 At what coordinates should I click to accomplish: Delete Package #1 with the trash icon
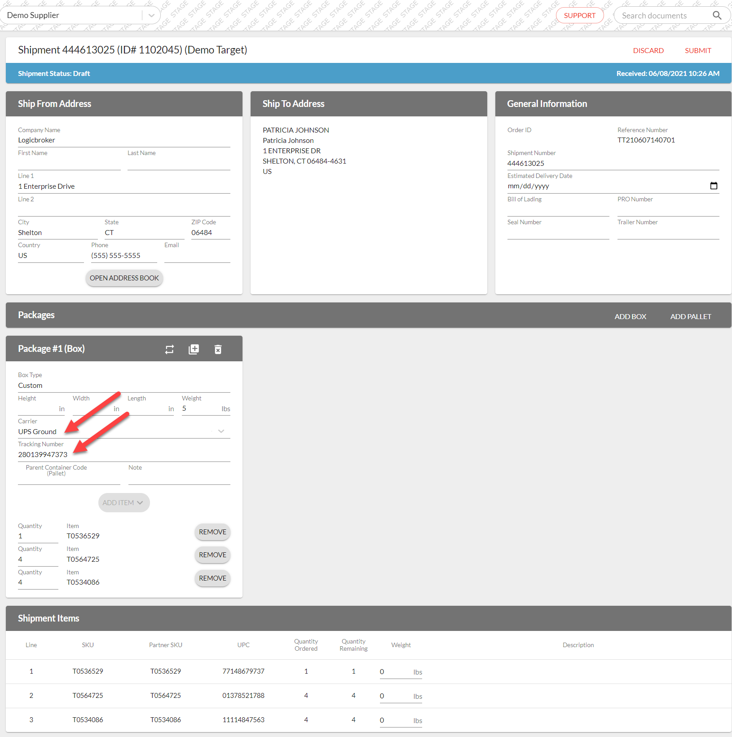tap(218, 350)
